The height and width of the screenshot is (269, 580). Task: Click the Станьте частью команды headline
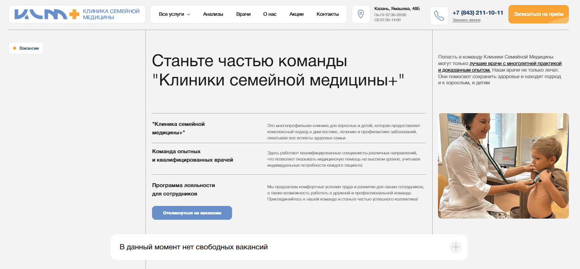(278, 70)
